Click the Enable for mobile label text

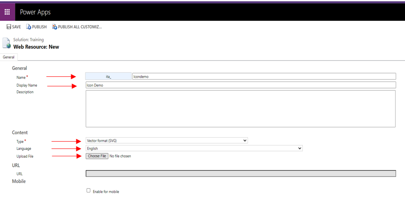point(106,192)
